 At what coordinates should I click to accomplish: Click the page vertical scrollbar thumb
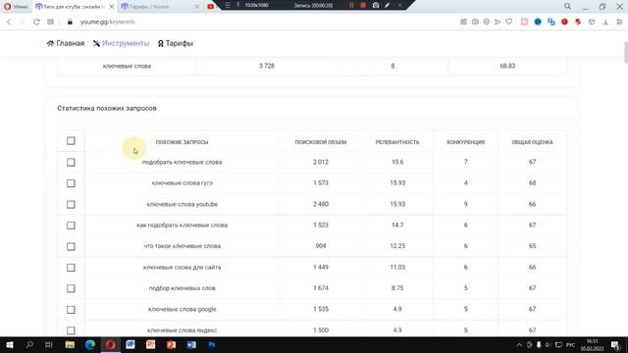pyautogui.click(x=626, y=52)
